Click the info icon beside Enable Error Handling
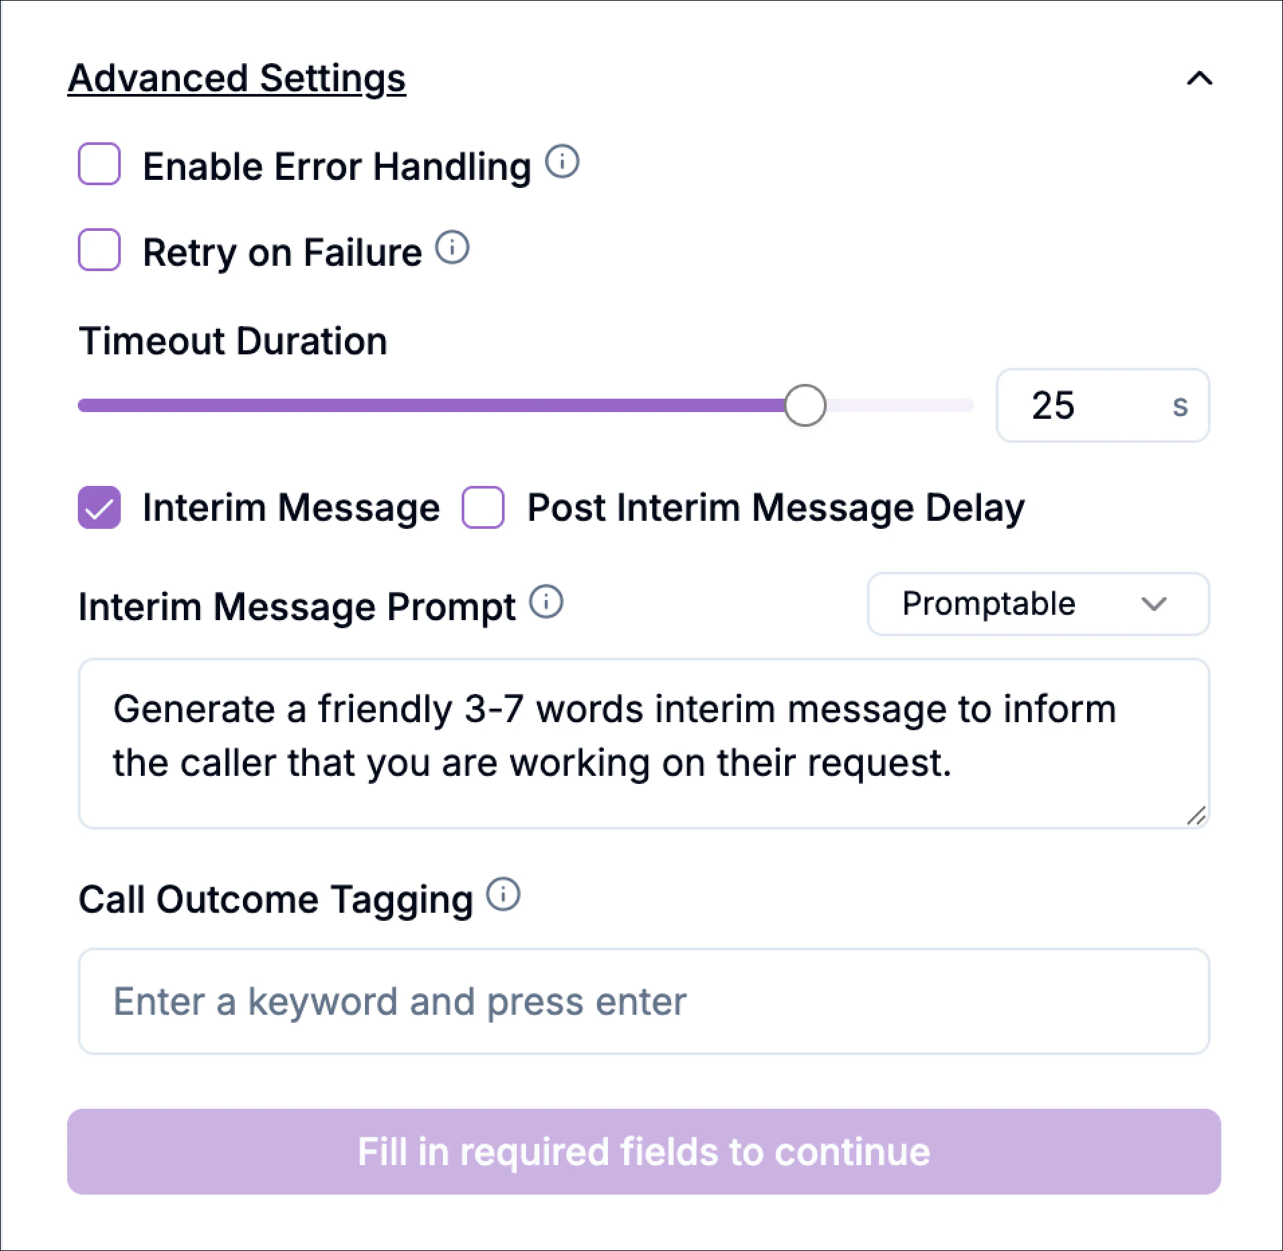This screenshot has height=1251, width=1283. [x=561, y=162]
